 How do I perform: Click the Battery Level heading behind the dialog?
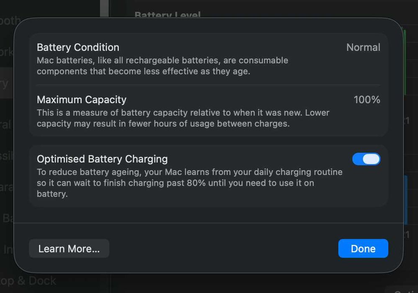(168, 15)
